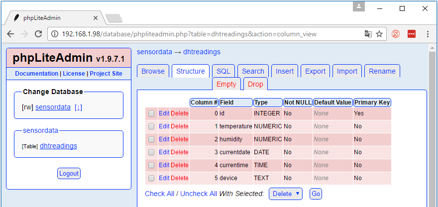438x207 pixels.
Task: Check the checkbox for the device row
Action: pyautogui.click(x=151, y=178)
